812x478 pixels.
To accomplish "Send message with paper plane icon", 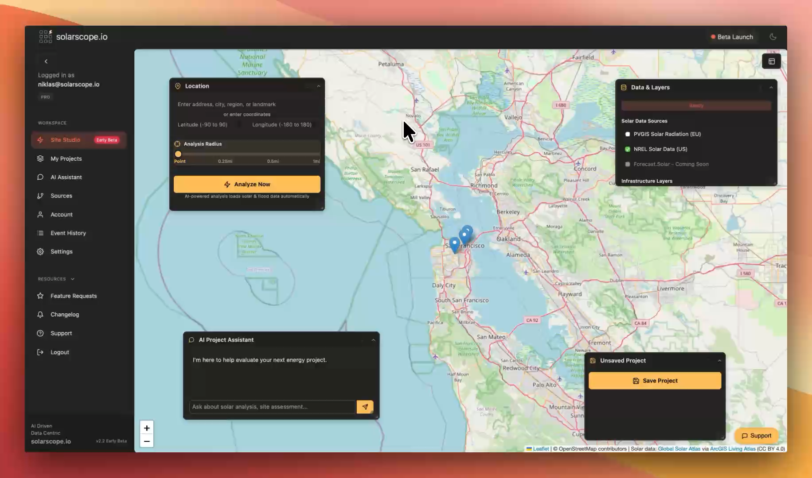I will tap(365, 407).
